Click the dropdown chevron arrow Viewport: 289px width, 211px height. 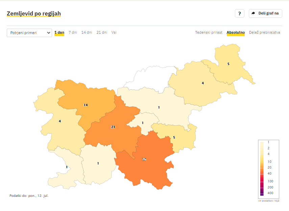(x=48, y=33)
